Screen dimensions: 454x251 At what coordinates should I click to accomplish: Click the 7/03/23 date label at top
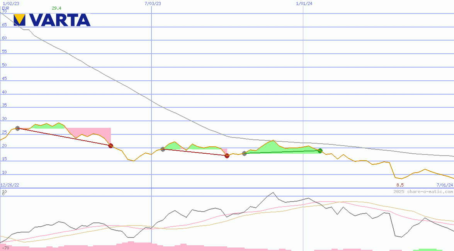[153, 3]
